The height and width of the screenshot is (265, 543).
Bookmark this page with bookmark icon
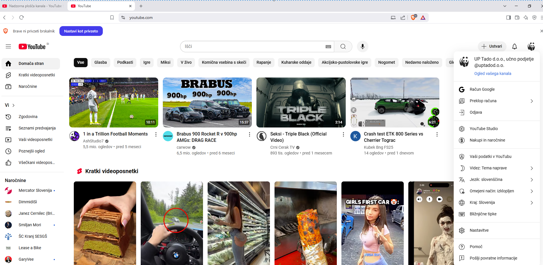pyautogui.click(x=112, y=18)
